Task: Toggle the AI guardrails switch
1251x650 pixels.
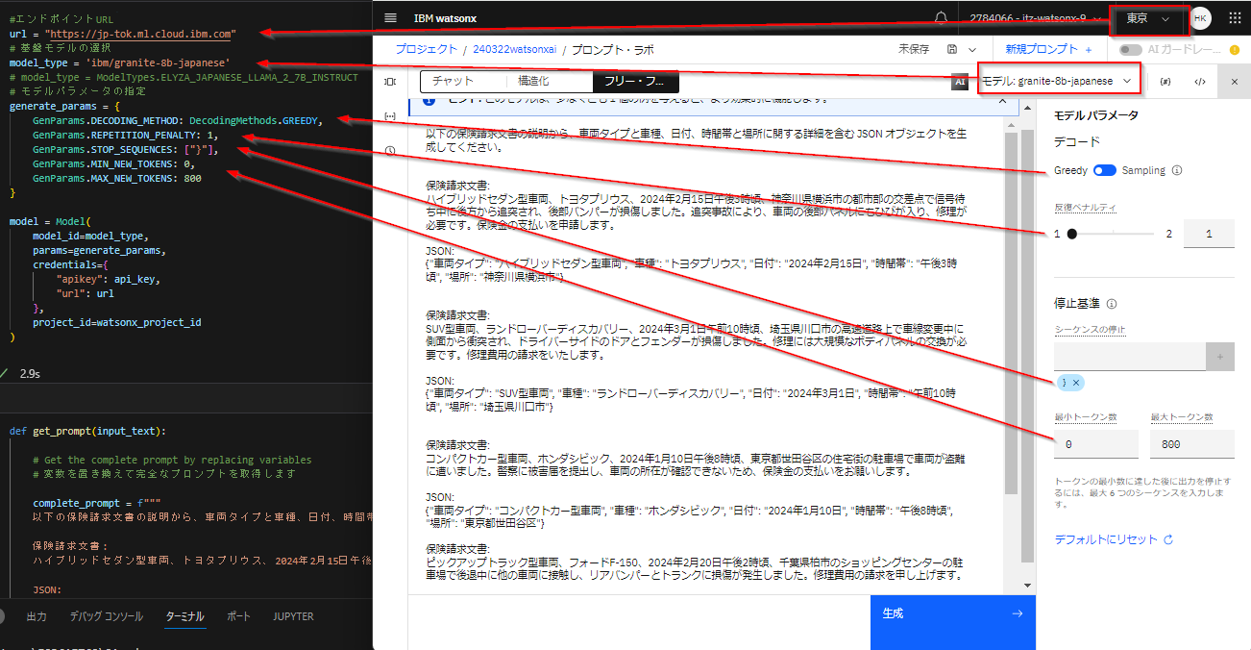Action: click(1131, 49)
